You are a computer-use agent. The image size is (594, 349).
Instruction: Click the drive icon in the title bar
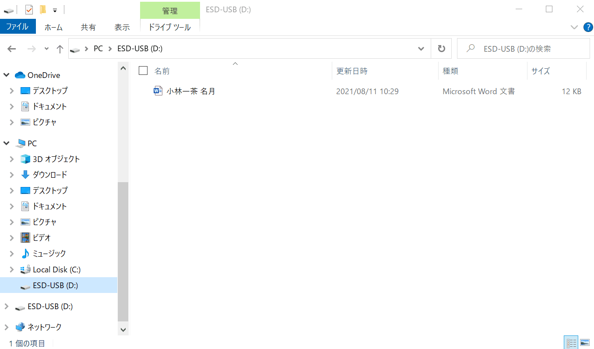tap(9, 10)
